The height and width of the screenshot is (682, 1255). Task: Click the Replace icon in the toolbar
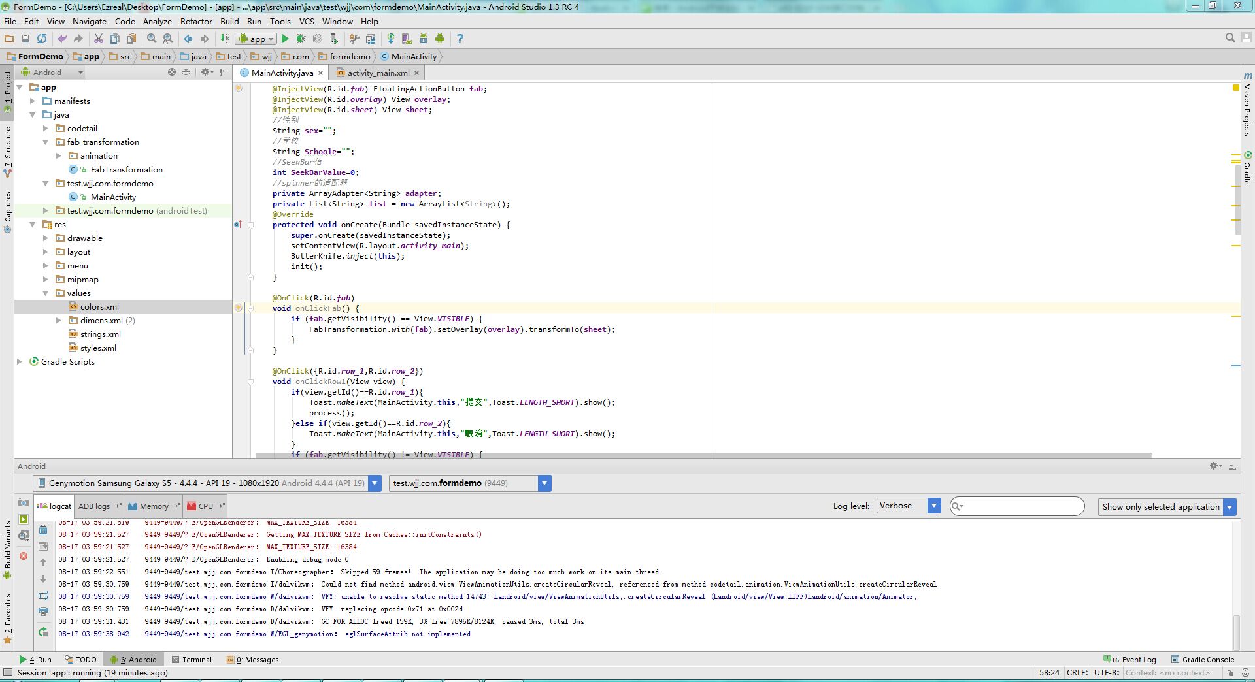[168, 39]
